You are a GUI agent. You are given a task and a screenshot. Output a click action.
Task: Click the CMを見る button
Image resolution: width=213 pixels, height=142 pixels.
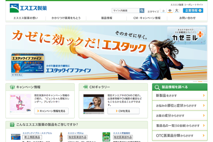pos(123,111)
